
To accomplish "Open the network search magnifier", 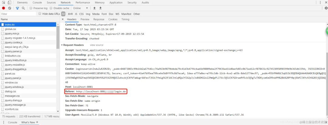I will coord(23,8).
